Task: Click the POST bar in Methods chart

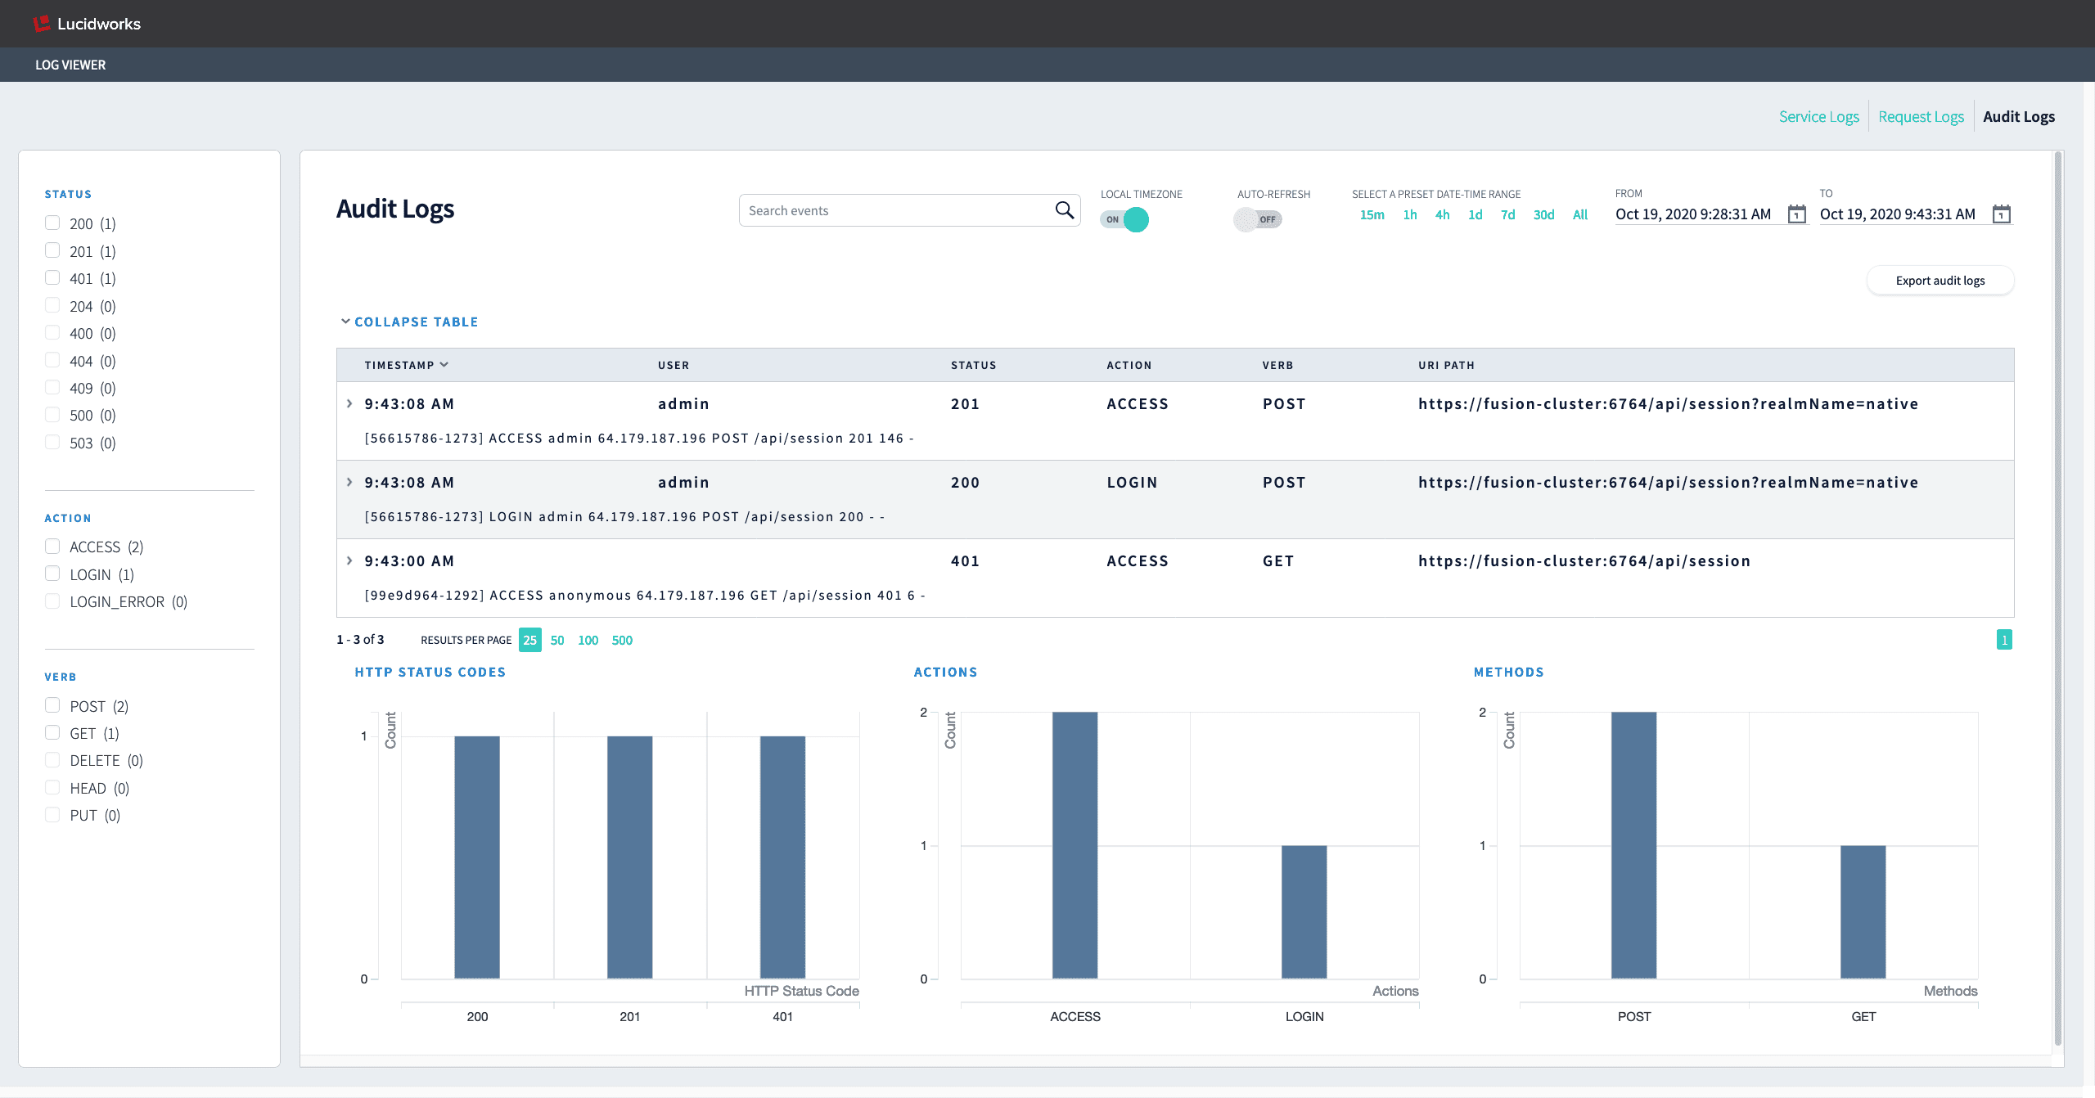Action: [x=1633, y=844]
